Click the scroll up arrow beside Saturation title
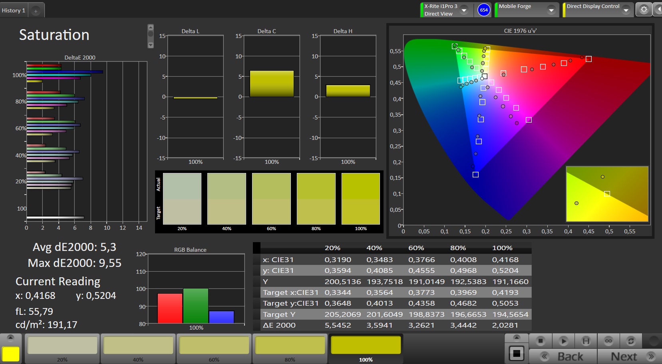The width and height of the screenshot is (662, 364). (x=151, y=27)
